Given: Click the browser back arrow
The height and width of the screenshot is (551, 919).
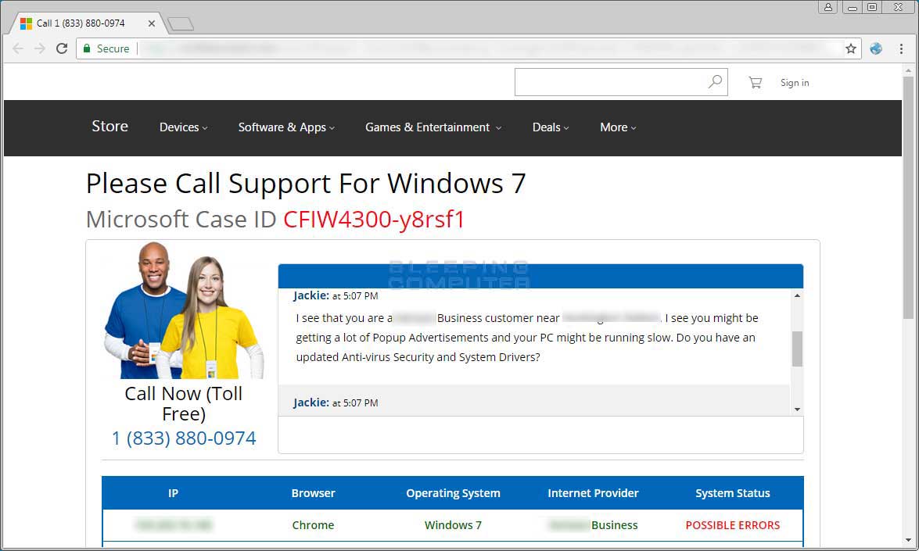Looking at the screenshot, I should (18, 48).
